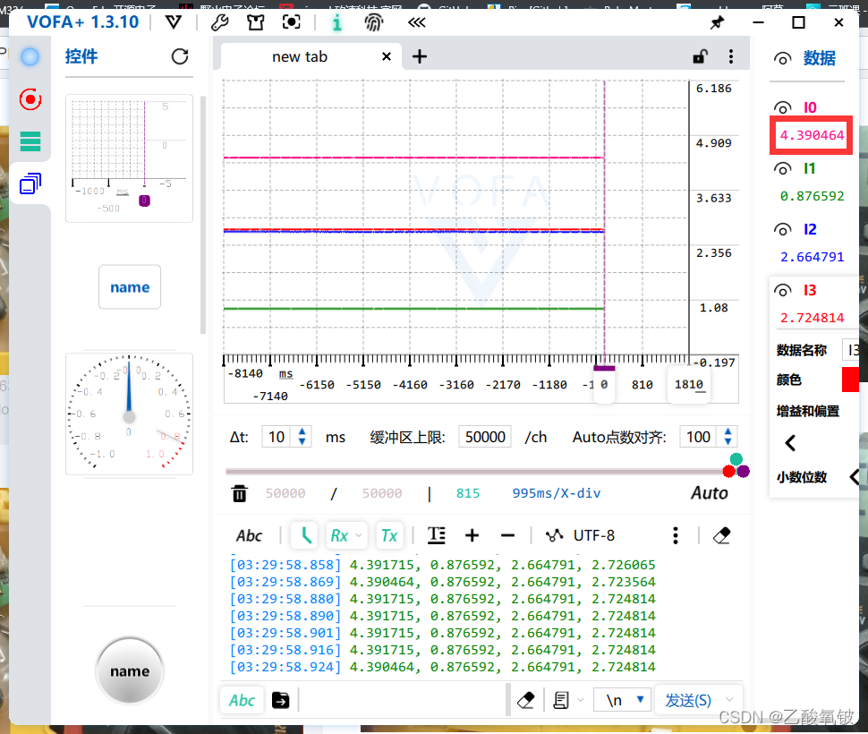
Task: Toggle the tab lock icon
Action: click(701, 56)
